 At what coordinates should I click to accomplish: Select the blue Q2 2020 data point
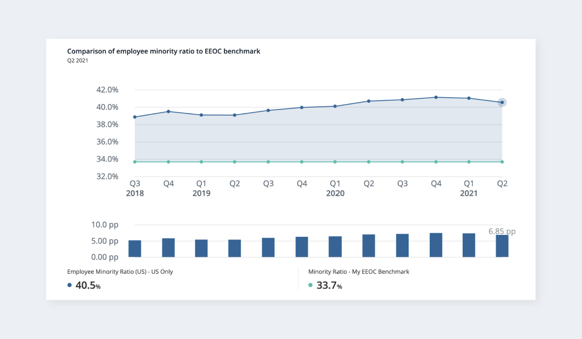click(x=369, y=101)
